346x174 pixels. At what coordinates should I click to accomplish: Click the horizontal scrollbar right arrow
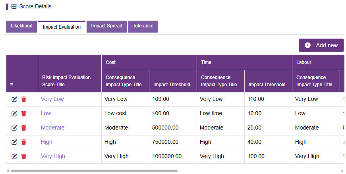click(342, 171)
